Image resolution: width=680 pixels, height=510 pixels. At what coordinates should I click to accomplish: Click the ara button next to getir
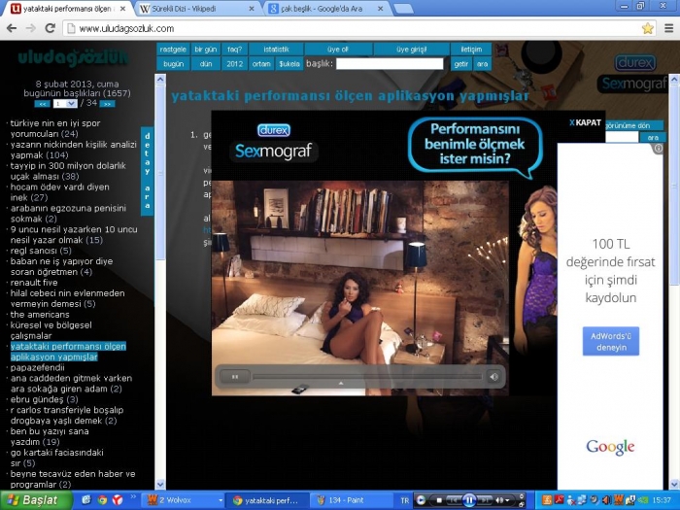pos(482,64)
